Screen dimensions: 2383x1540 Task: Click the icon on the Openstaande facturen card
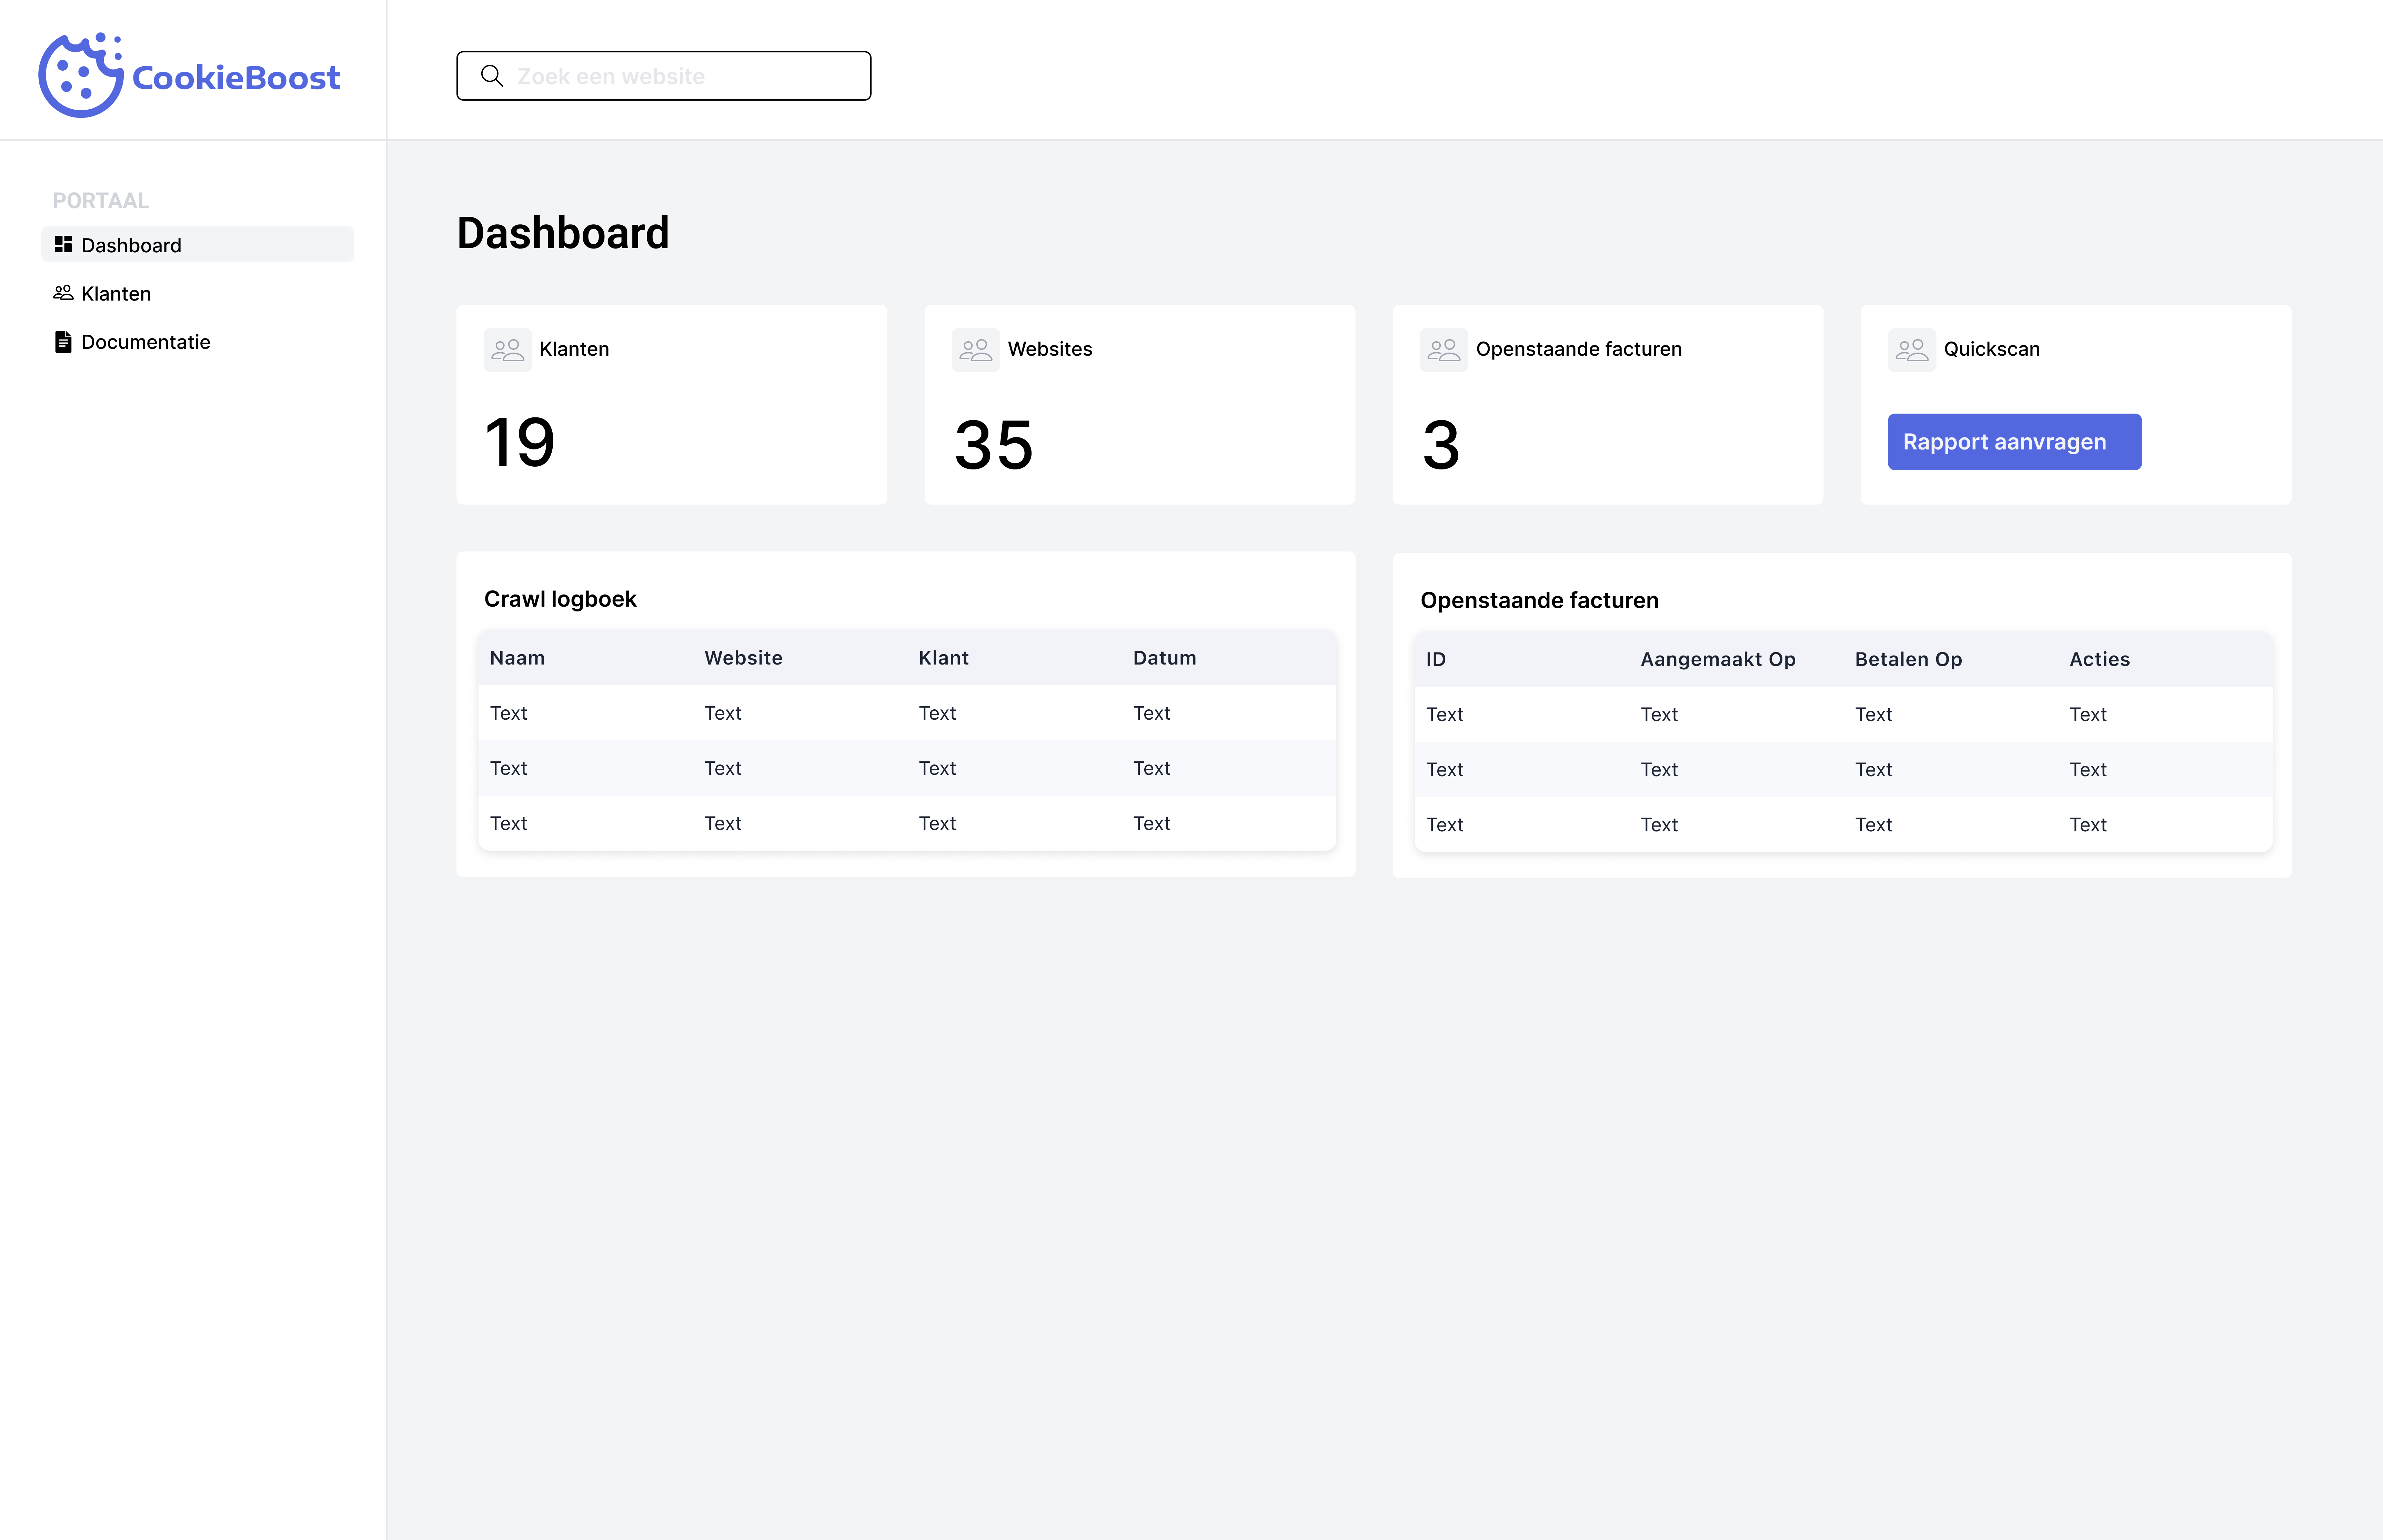tap(1443, 349)
